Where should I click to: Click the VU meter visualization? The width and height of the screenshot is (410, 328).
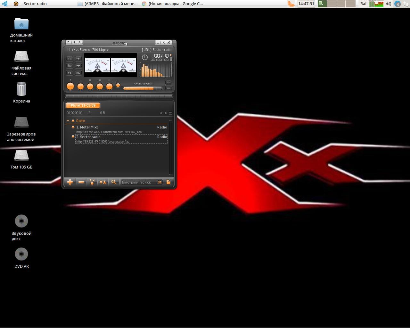[111, 66]
